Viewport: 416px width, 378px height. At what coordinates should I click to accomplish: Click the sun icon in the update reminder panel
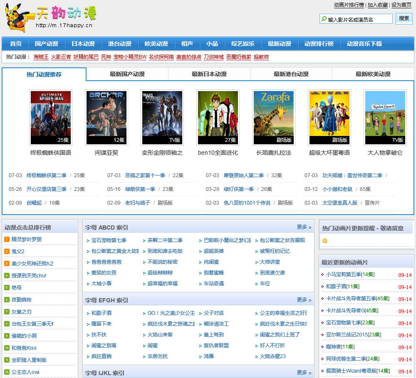(x=325, y=241)
